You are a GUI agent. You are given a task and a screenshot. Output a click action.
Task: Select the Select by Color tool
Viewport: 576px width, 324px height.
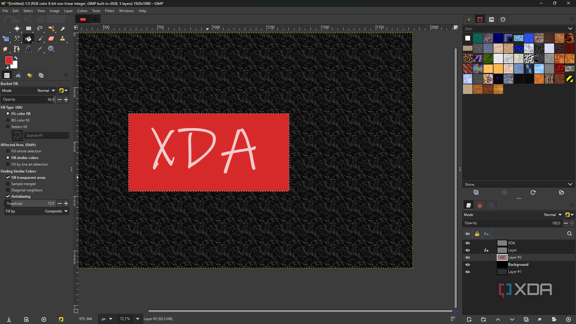51,28
